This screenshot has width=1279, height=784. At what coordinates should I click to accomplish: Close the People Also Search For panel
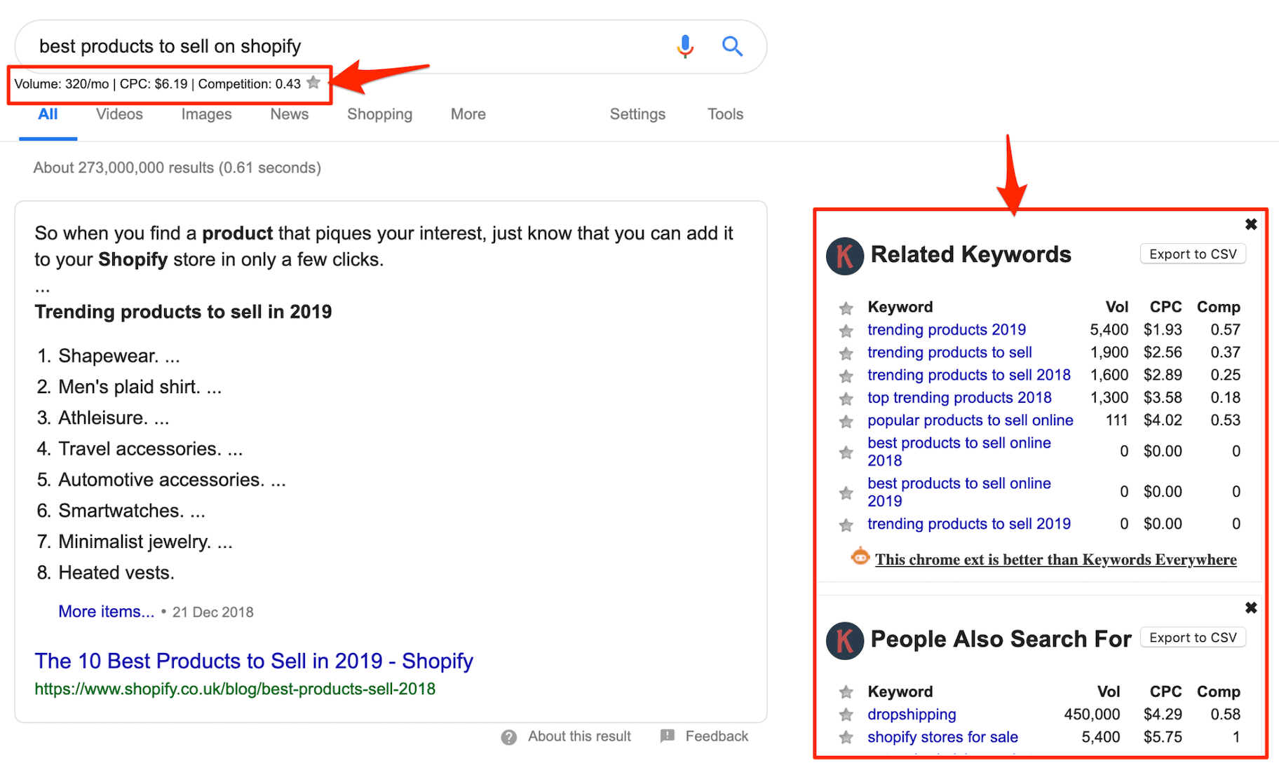click(x=1250, y=607)
